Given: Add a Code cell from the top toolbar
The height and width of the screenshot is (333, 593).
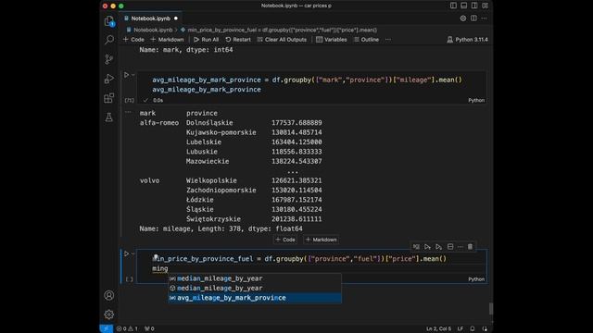Looking at the screenshot, I should coord(133,40).
